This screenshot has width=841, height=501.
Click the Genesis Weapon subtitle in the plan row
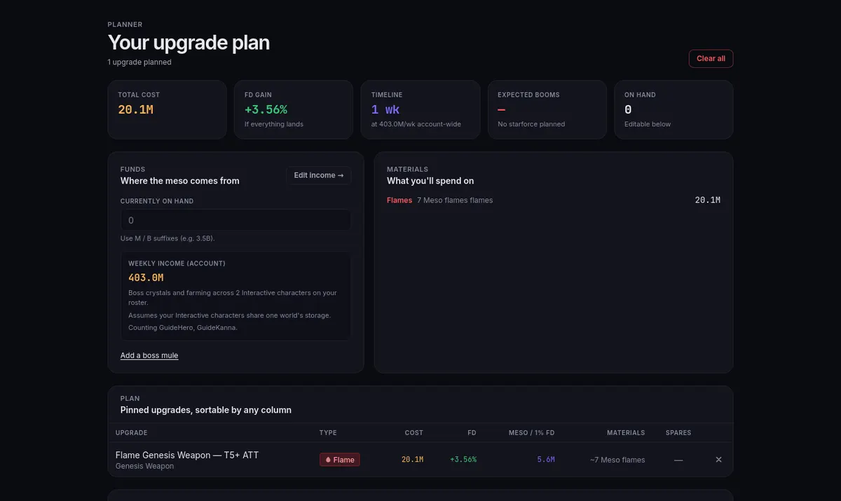[x=144, y=466]
